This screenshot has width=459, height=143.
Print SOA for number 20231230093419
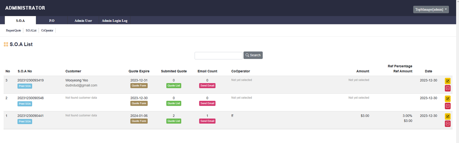coord(25,86)
